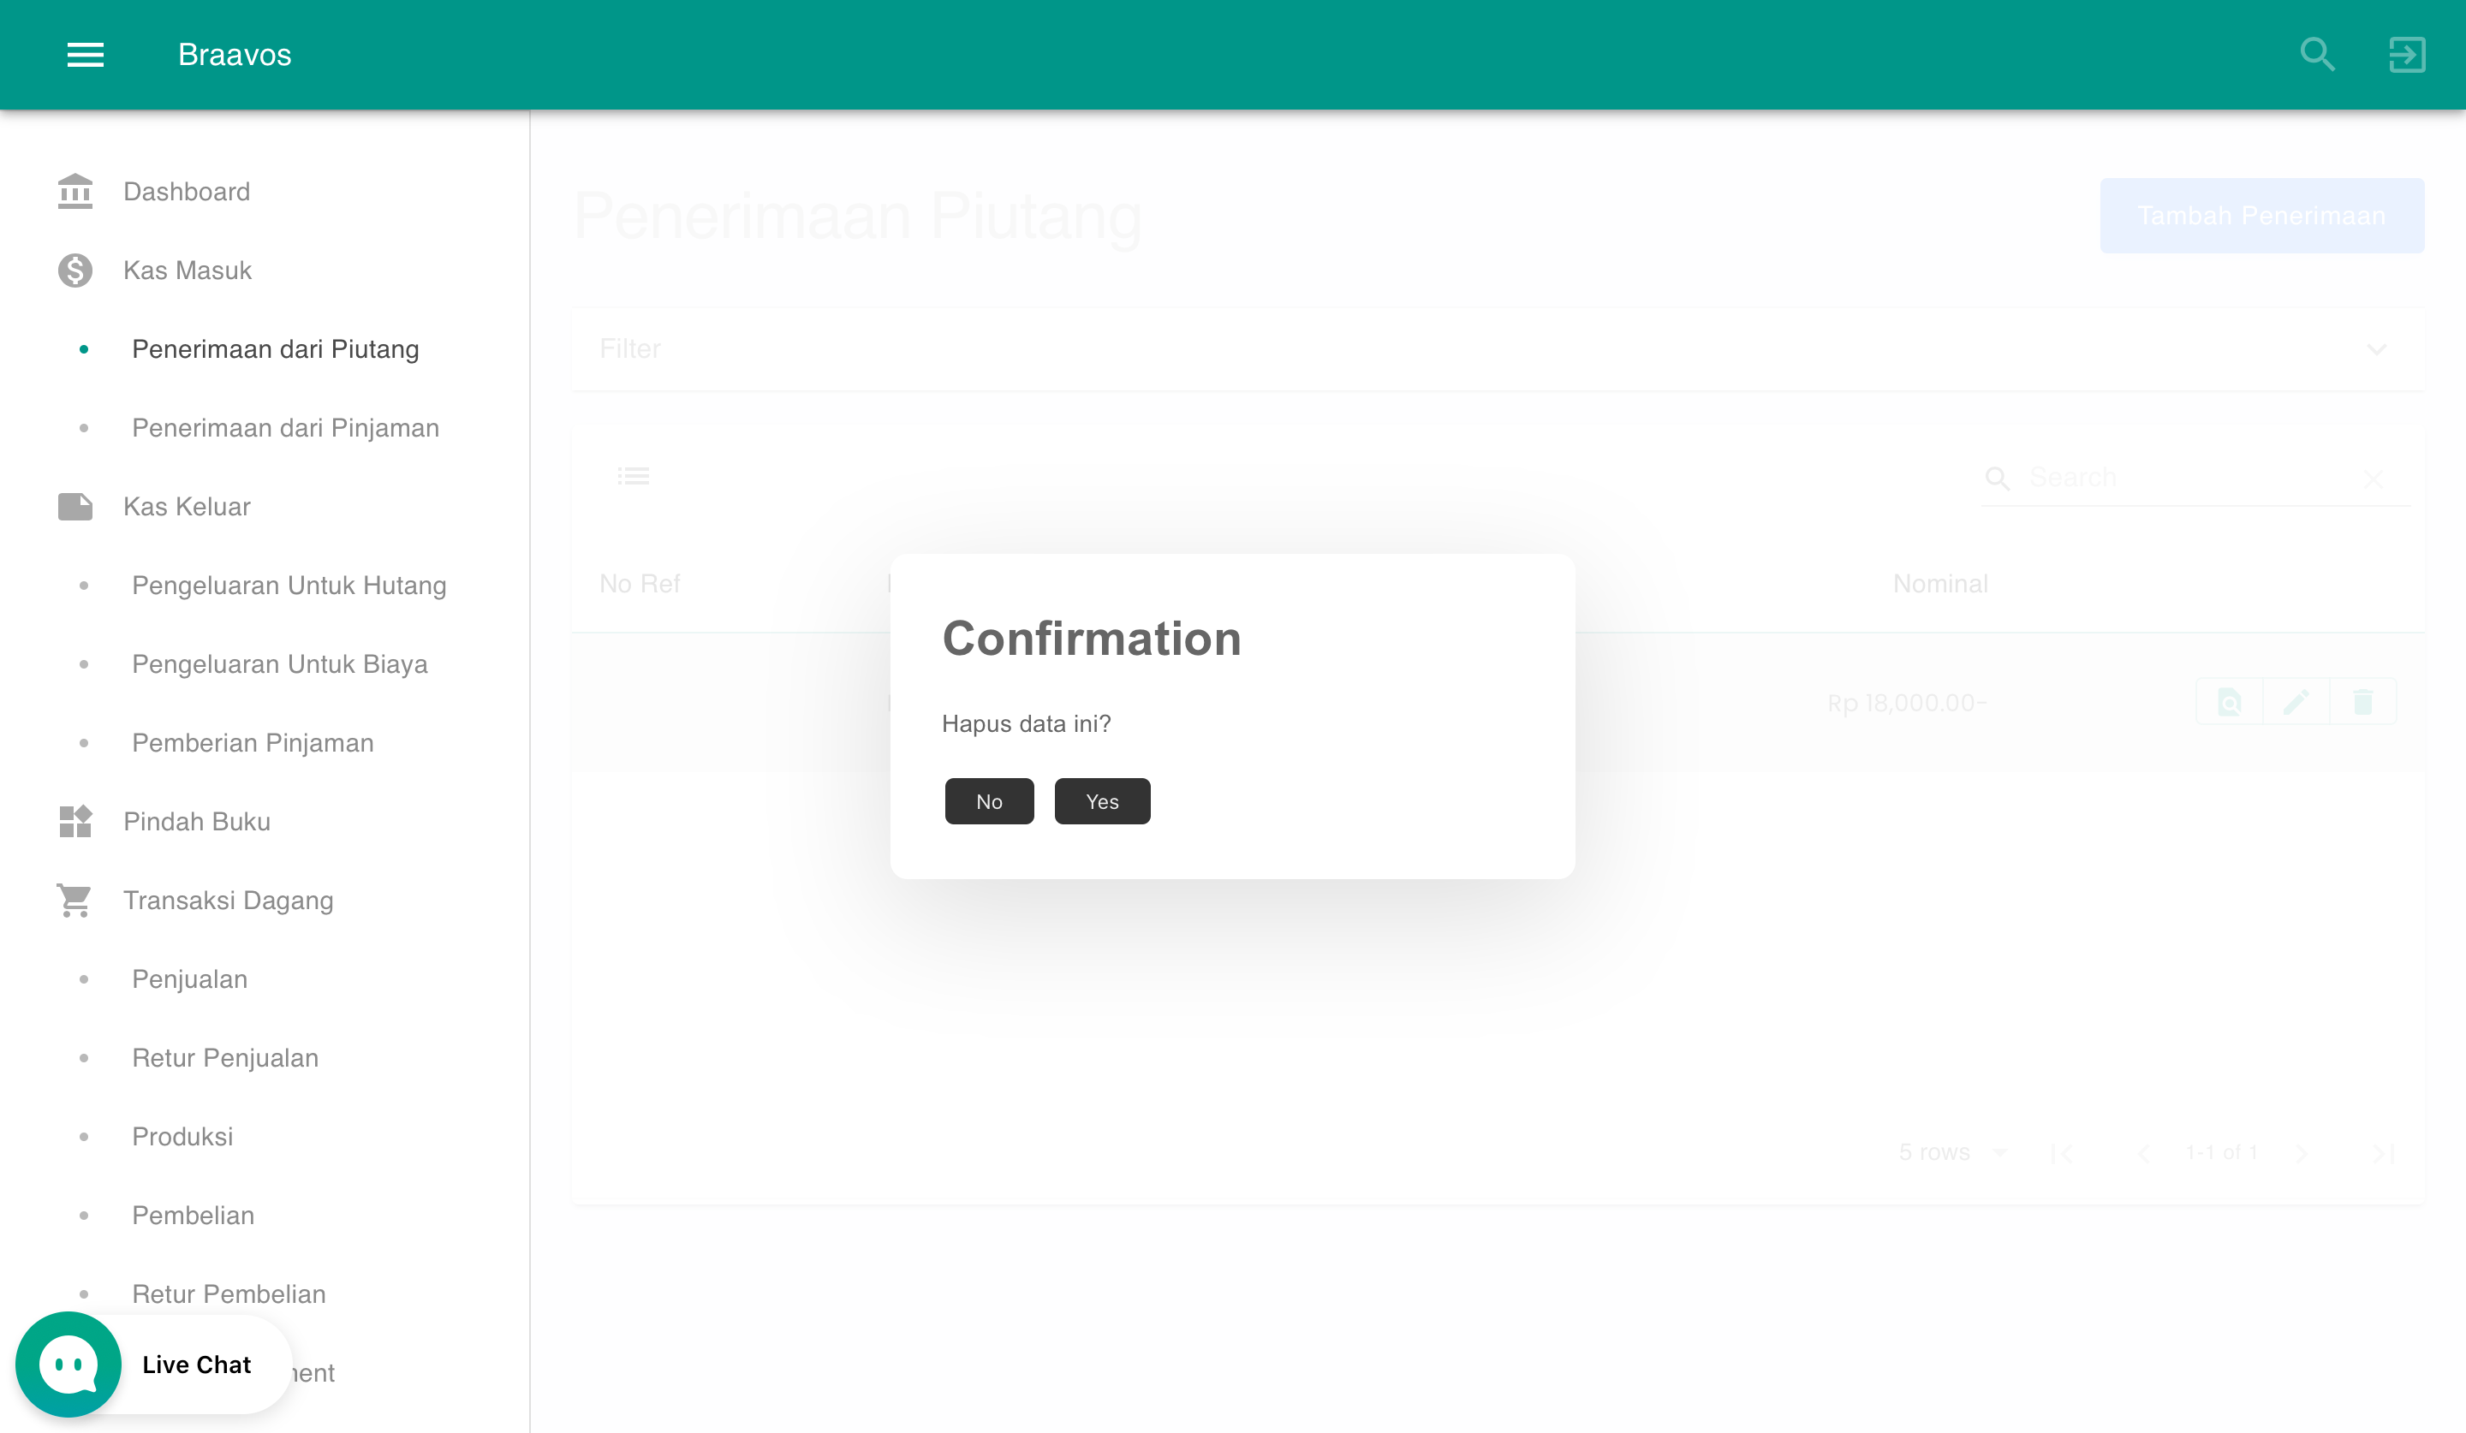
Task: Open the hamburger navigation menu
Action: pos(85,55)
